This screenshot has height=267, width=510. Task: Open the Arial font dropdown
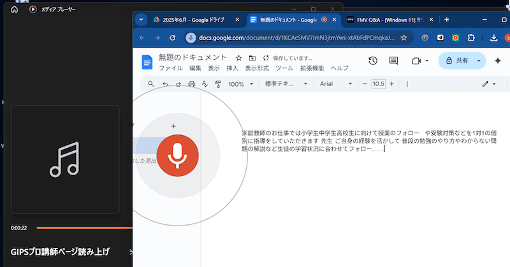pyautogui.click(x=335, y=84)
